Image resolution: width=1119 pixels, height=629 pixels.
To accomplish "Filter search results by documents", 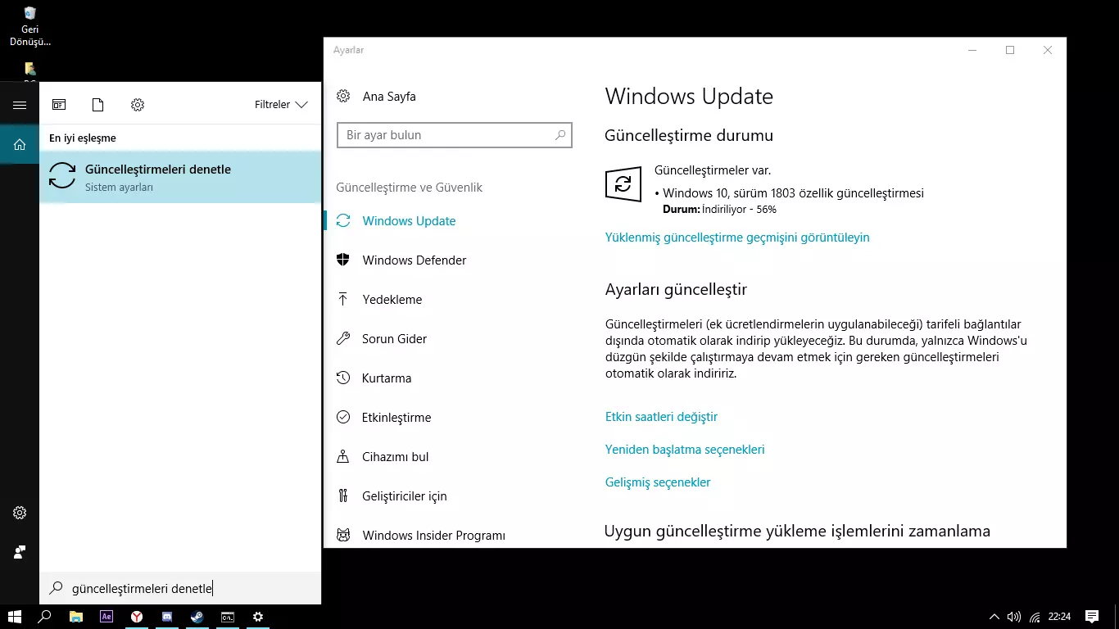I will click(98, 105).
